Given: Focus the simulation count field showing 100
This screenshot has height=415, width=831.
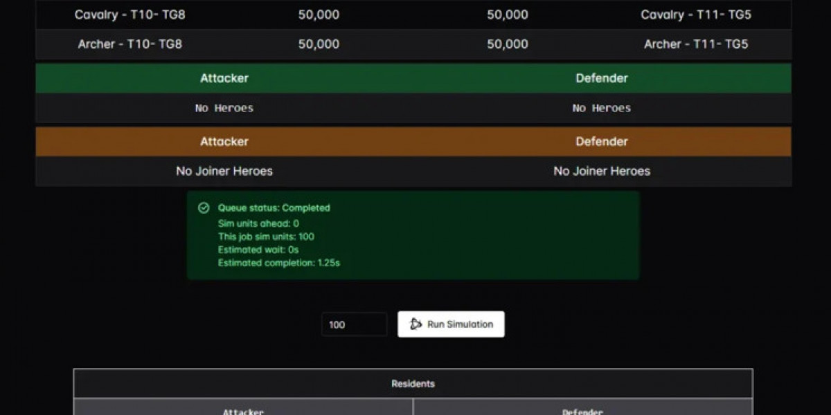Looking at the screenshot, I should coord(354,324).
